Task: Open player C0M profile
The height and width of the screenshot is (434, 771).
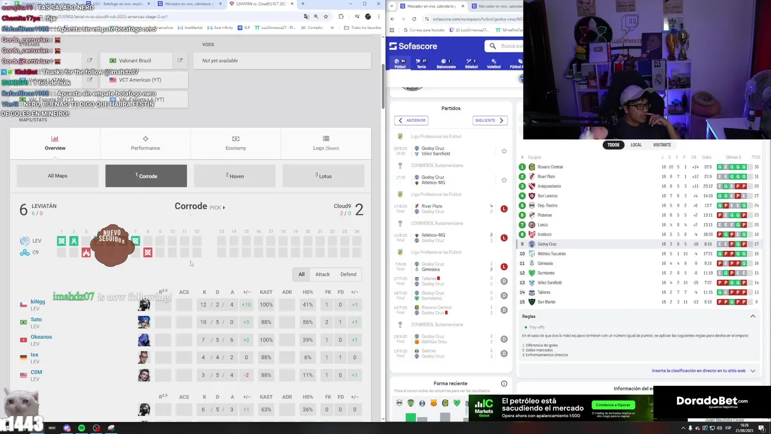Action: [x=36, y=372]
